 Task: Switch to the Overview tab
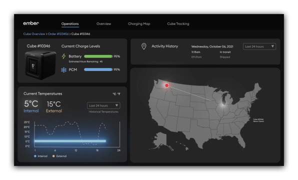click(103, 24)
